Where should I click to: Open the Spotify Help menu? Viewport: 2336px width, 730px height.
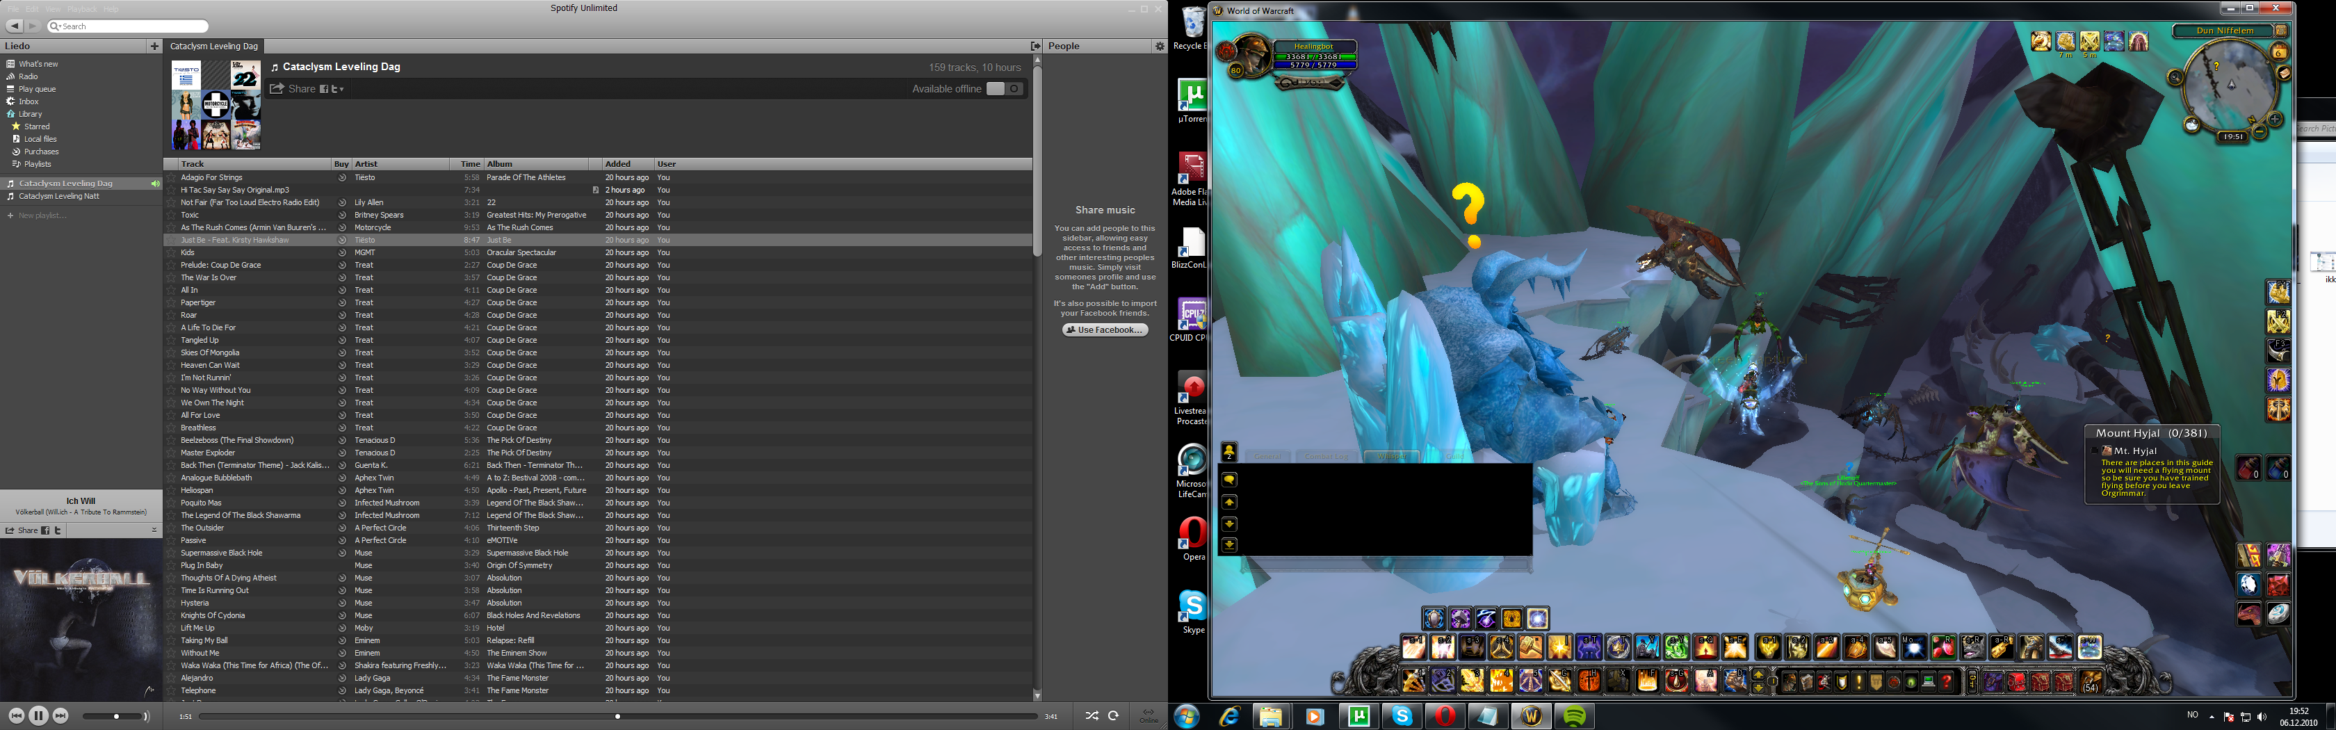click(x=111, y=9)
